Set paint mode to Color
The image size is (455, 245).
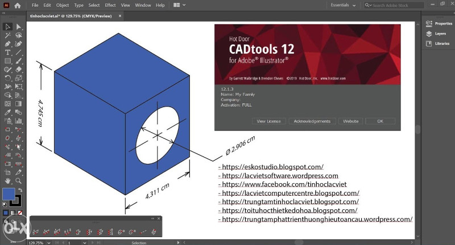[6, 213]
